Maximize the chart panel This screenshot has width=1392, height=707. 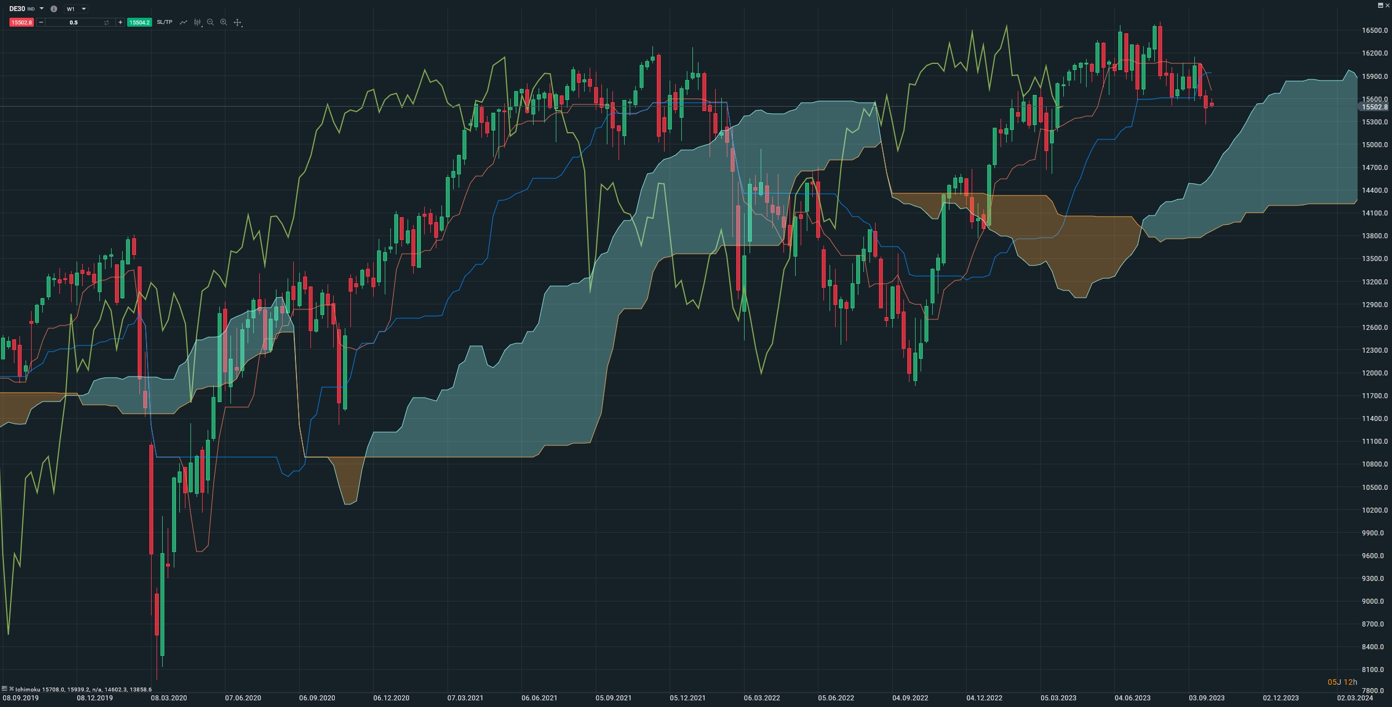[1380, 5]
